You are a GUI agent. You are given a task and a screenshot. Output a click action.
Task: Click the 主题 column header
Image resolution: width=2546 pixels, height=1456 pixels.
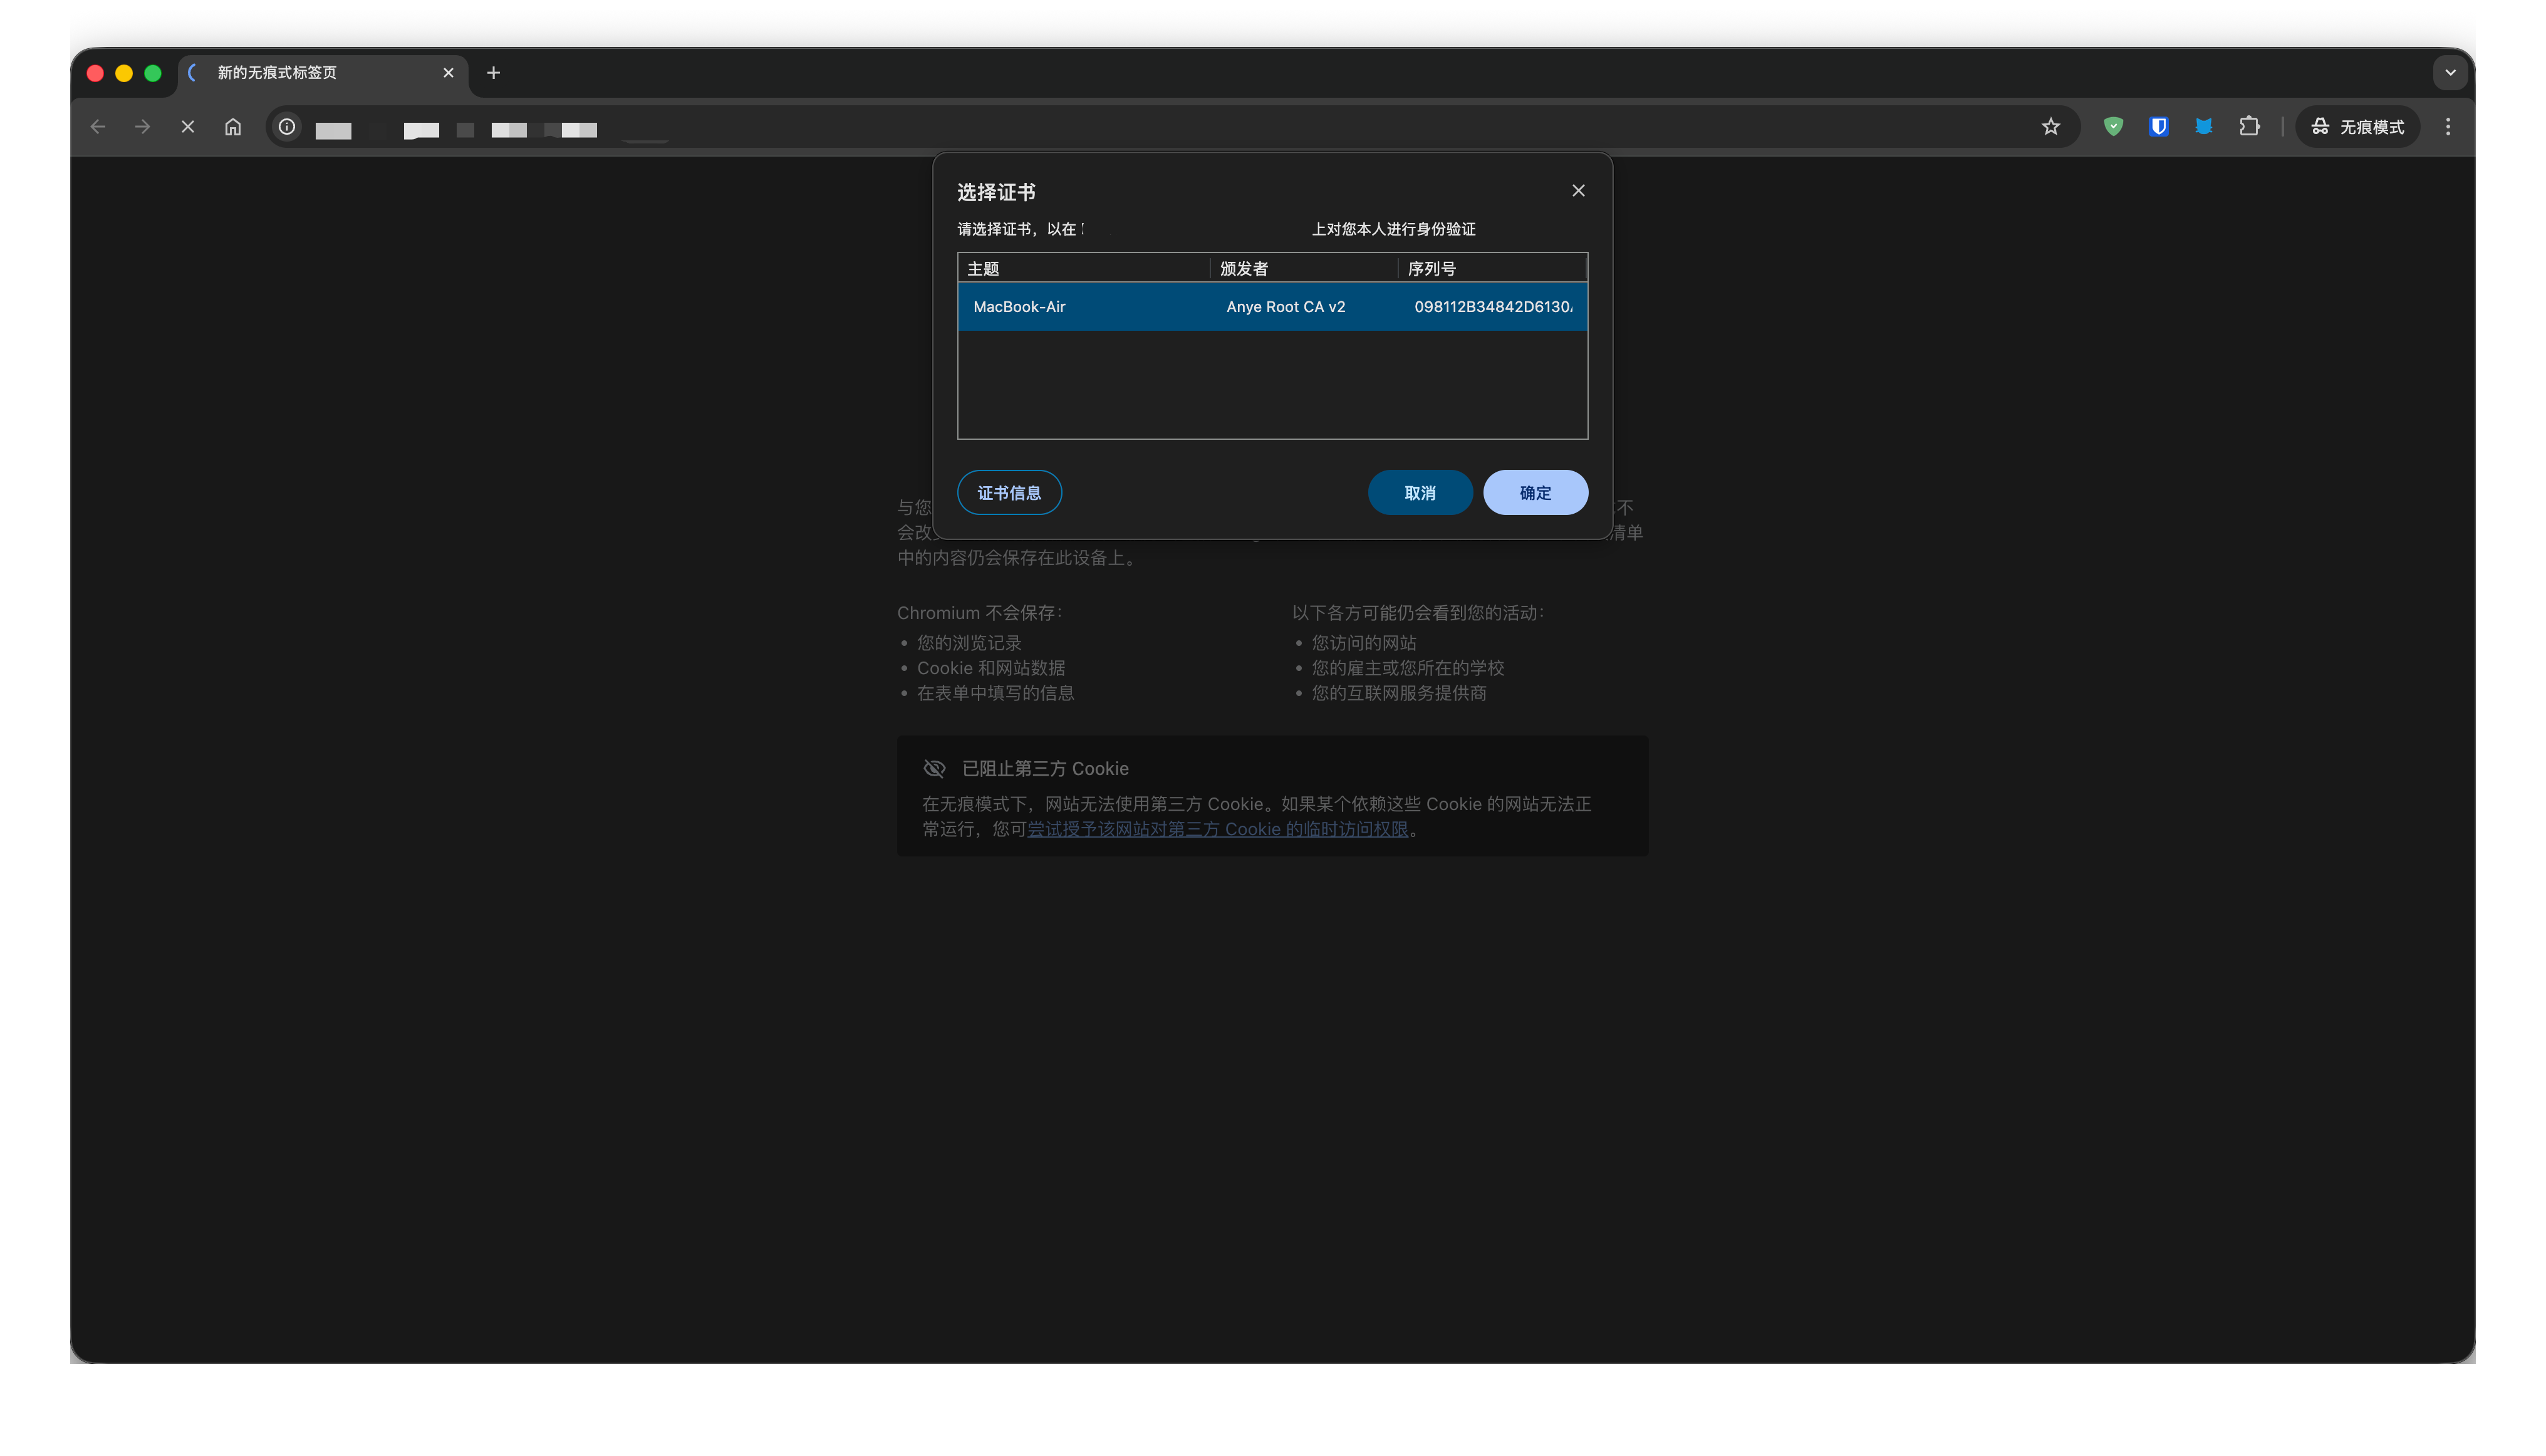pos(1083,269)
